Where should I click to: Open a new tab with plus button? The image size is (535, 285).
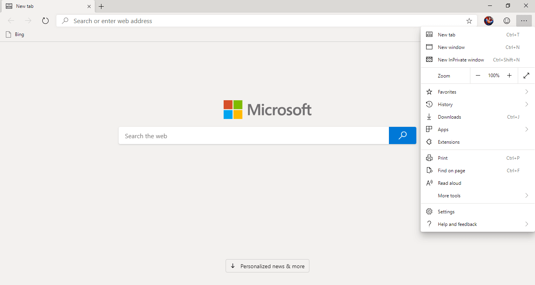click(x=101, y=6)
